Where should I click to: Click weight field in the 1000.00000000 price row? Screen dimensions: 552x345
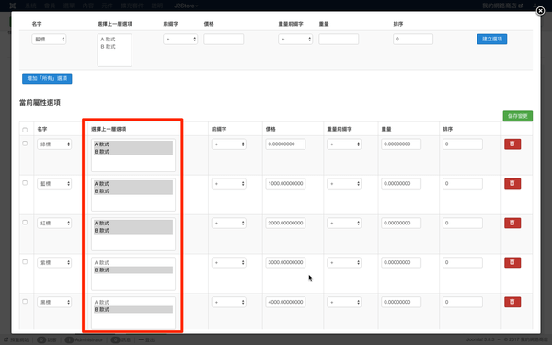[x=401, y=183]
